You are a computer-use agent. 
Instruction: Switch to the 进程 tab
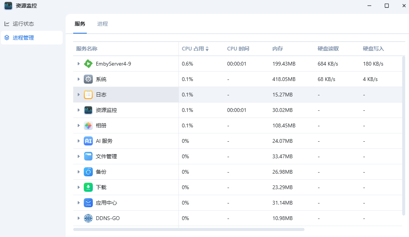103,24
